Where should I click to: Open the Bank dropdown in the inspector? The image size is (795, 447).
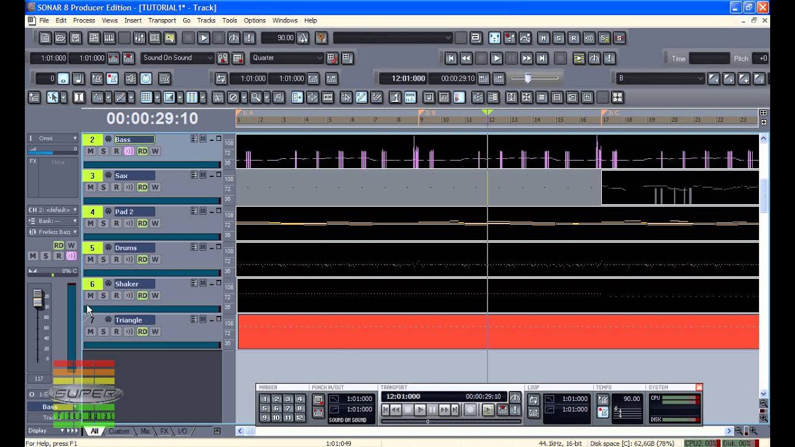(x=53, y=221)
